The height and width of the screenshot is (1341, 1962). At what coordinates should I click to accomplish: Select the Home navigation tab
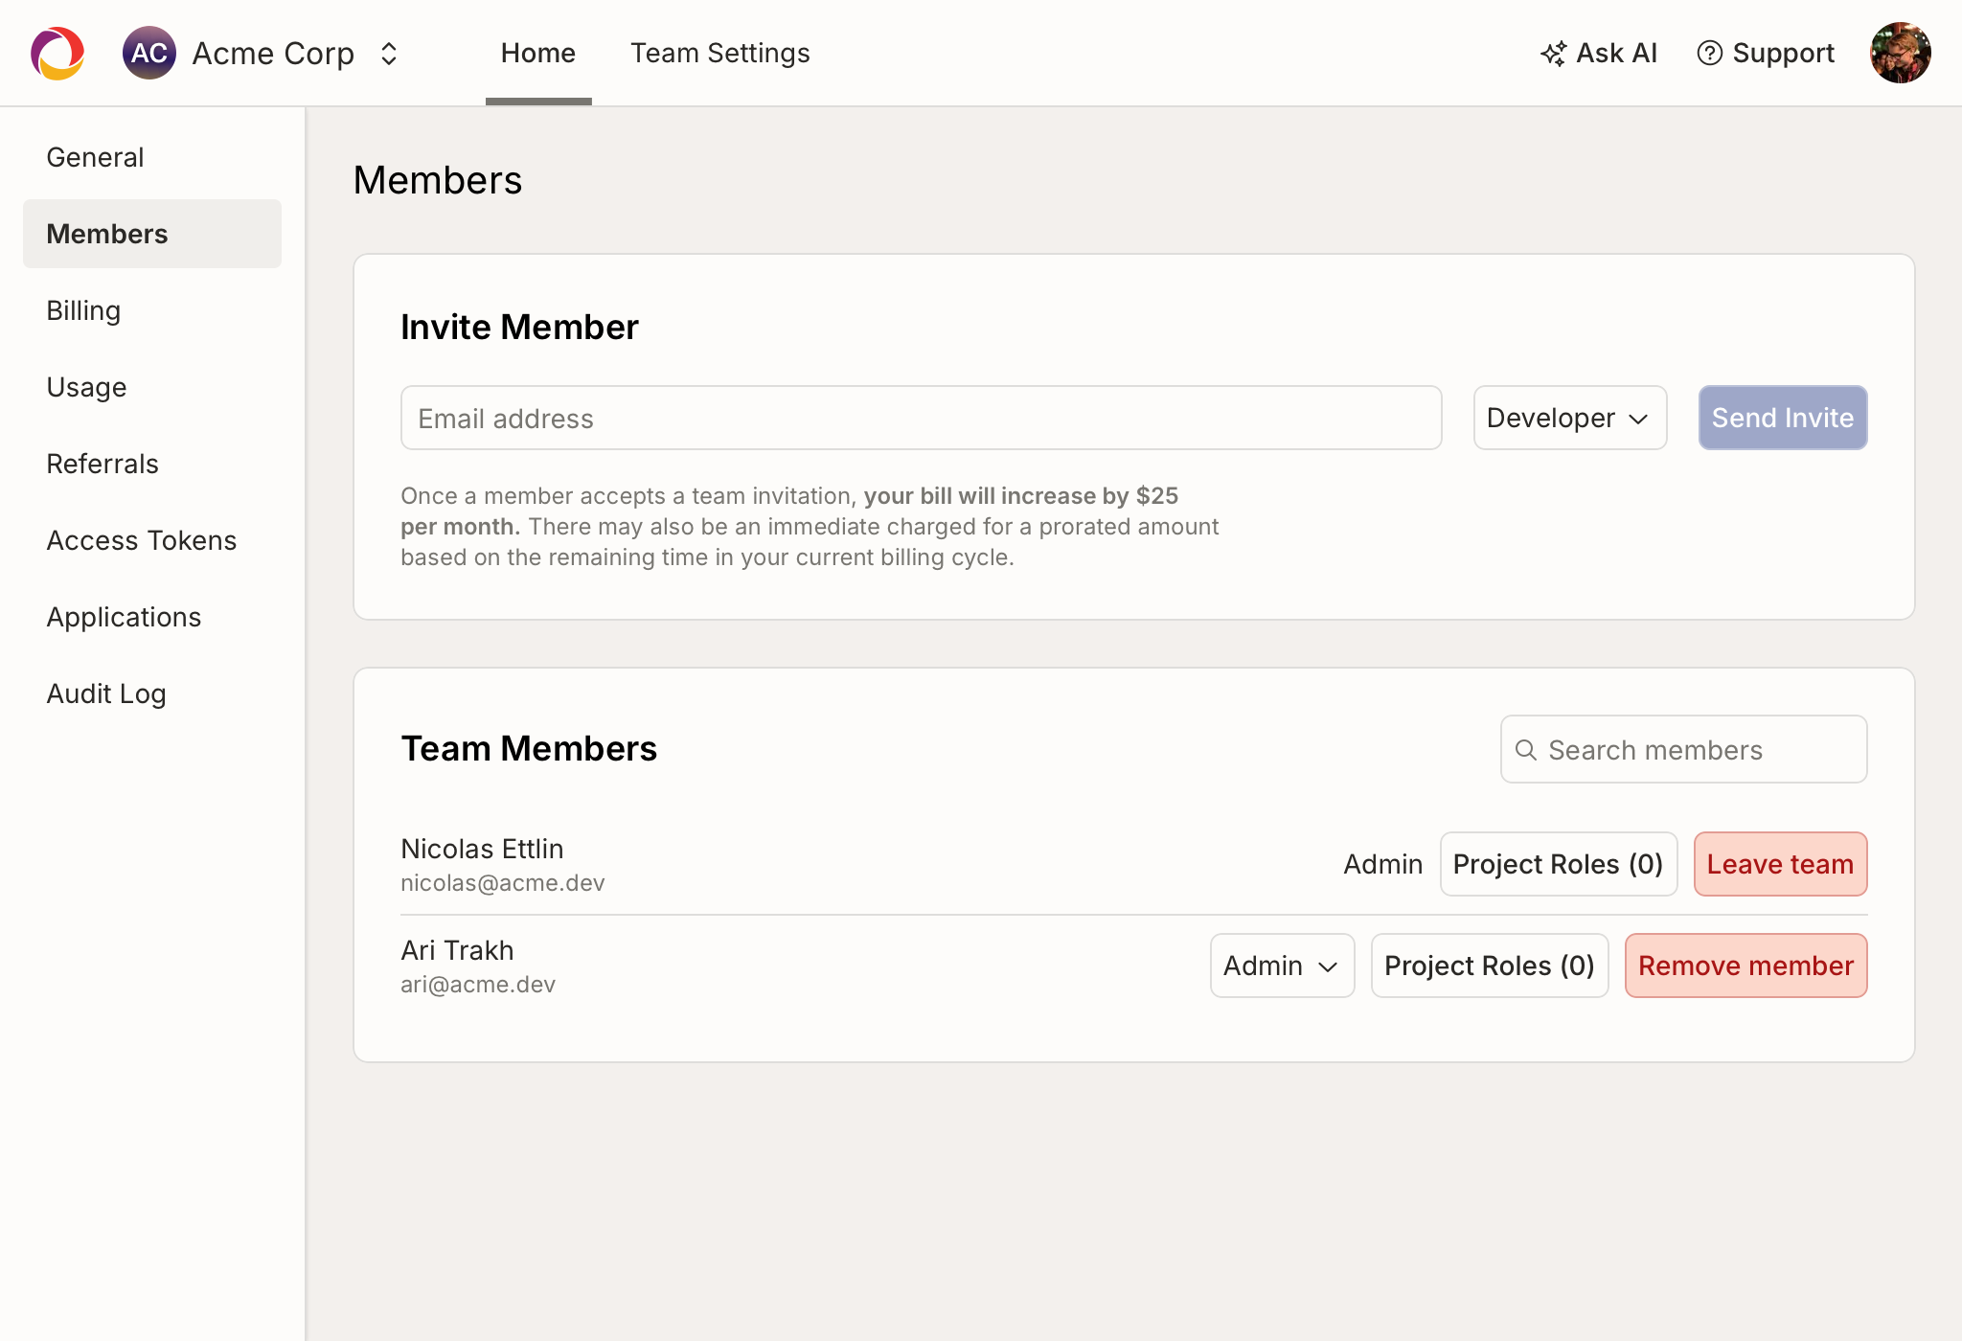click(537, 53)
